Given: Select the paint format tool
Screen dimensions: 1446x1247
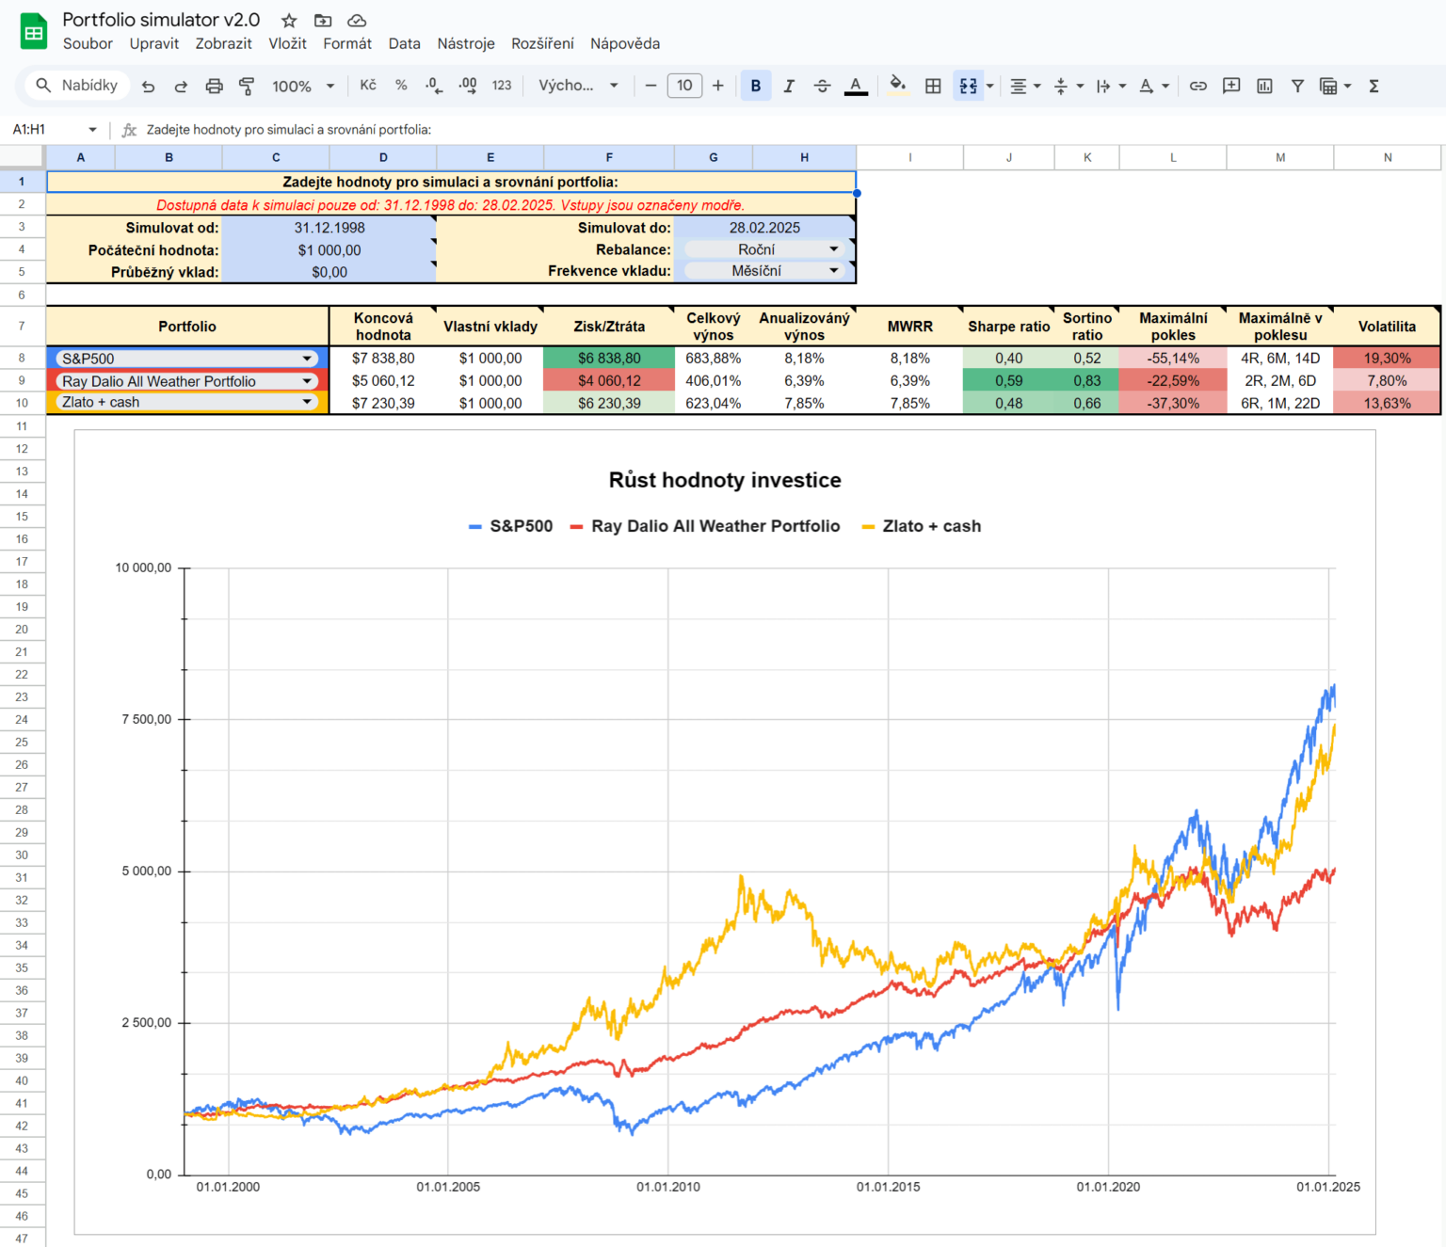Looking at the screenshot, I should click(246, 86).
